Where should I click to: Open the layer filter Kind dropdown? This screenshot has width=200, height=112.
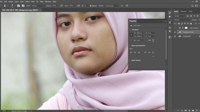(x=180, y=16)
